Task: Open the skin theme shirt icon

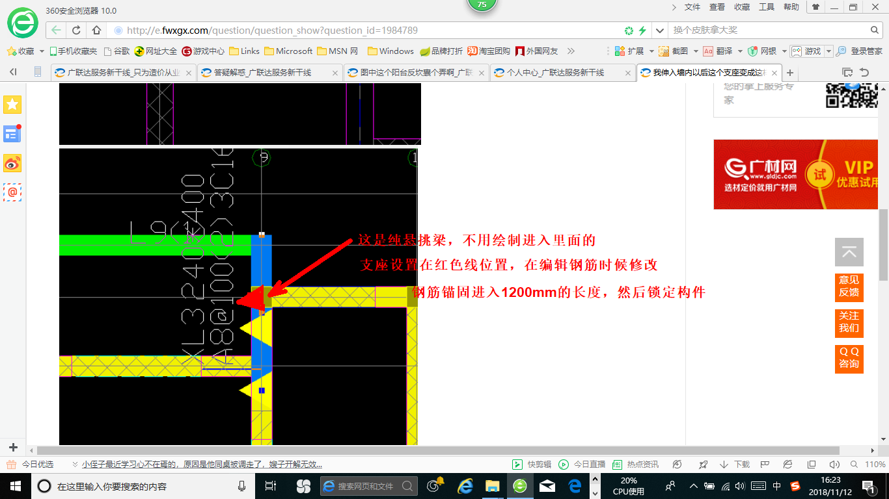Action: (x=815, y=7)
